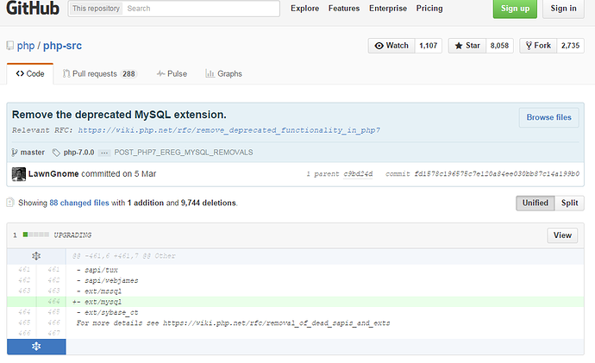Expand diff context below using blue bottom icon

36,347
